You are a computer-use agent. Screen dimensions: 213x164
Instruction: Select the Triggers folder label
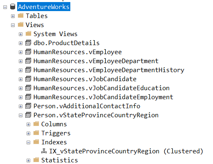[56, 133]
